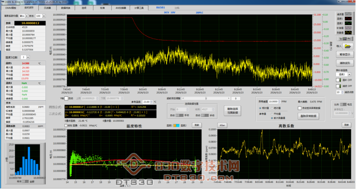Click the 测量值 yellow legend plot sample
This screenshot has width=356, height=189.
click(x=348, y=33)
